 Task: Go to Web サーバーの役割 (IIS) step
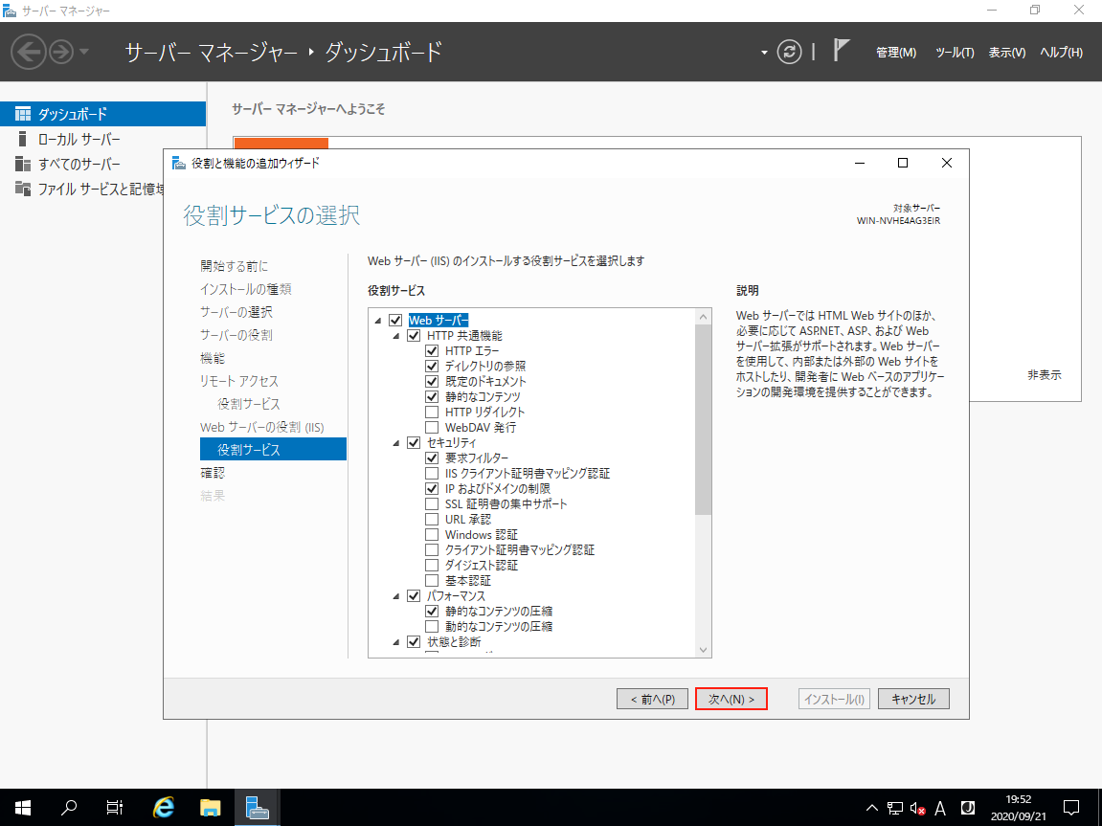[x=262, y=427]
